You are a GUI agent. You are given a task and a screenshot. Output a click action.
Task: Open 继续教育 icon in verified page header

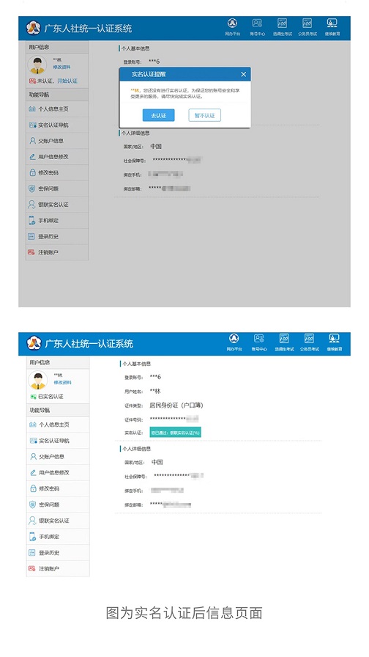[x=334, y=342]
